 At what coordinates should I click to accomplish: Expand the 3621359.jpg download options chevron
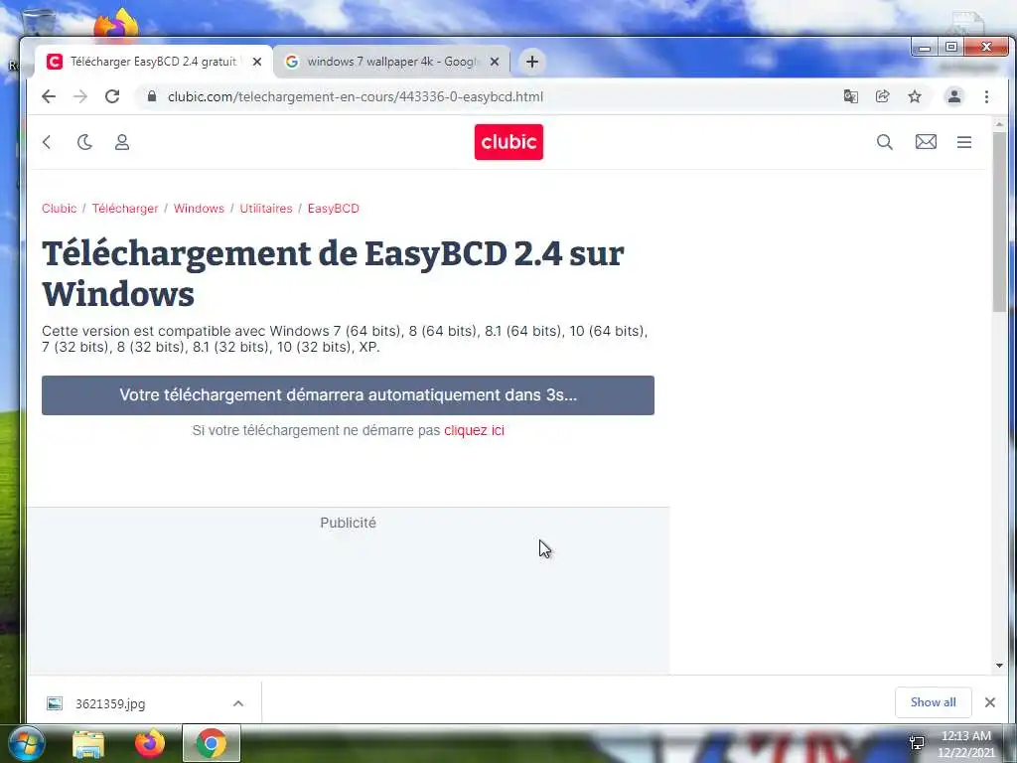pyautogui.click(x=238, y=704)
